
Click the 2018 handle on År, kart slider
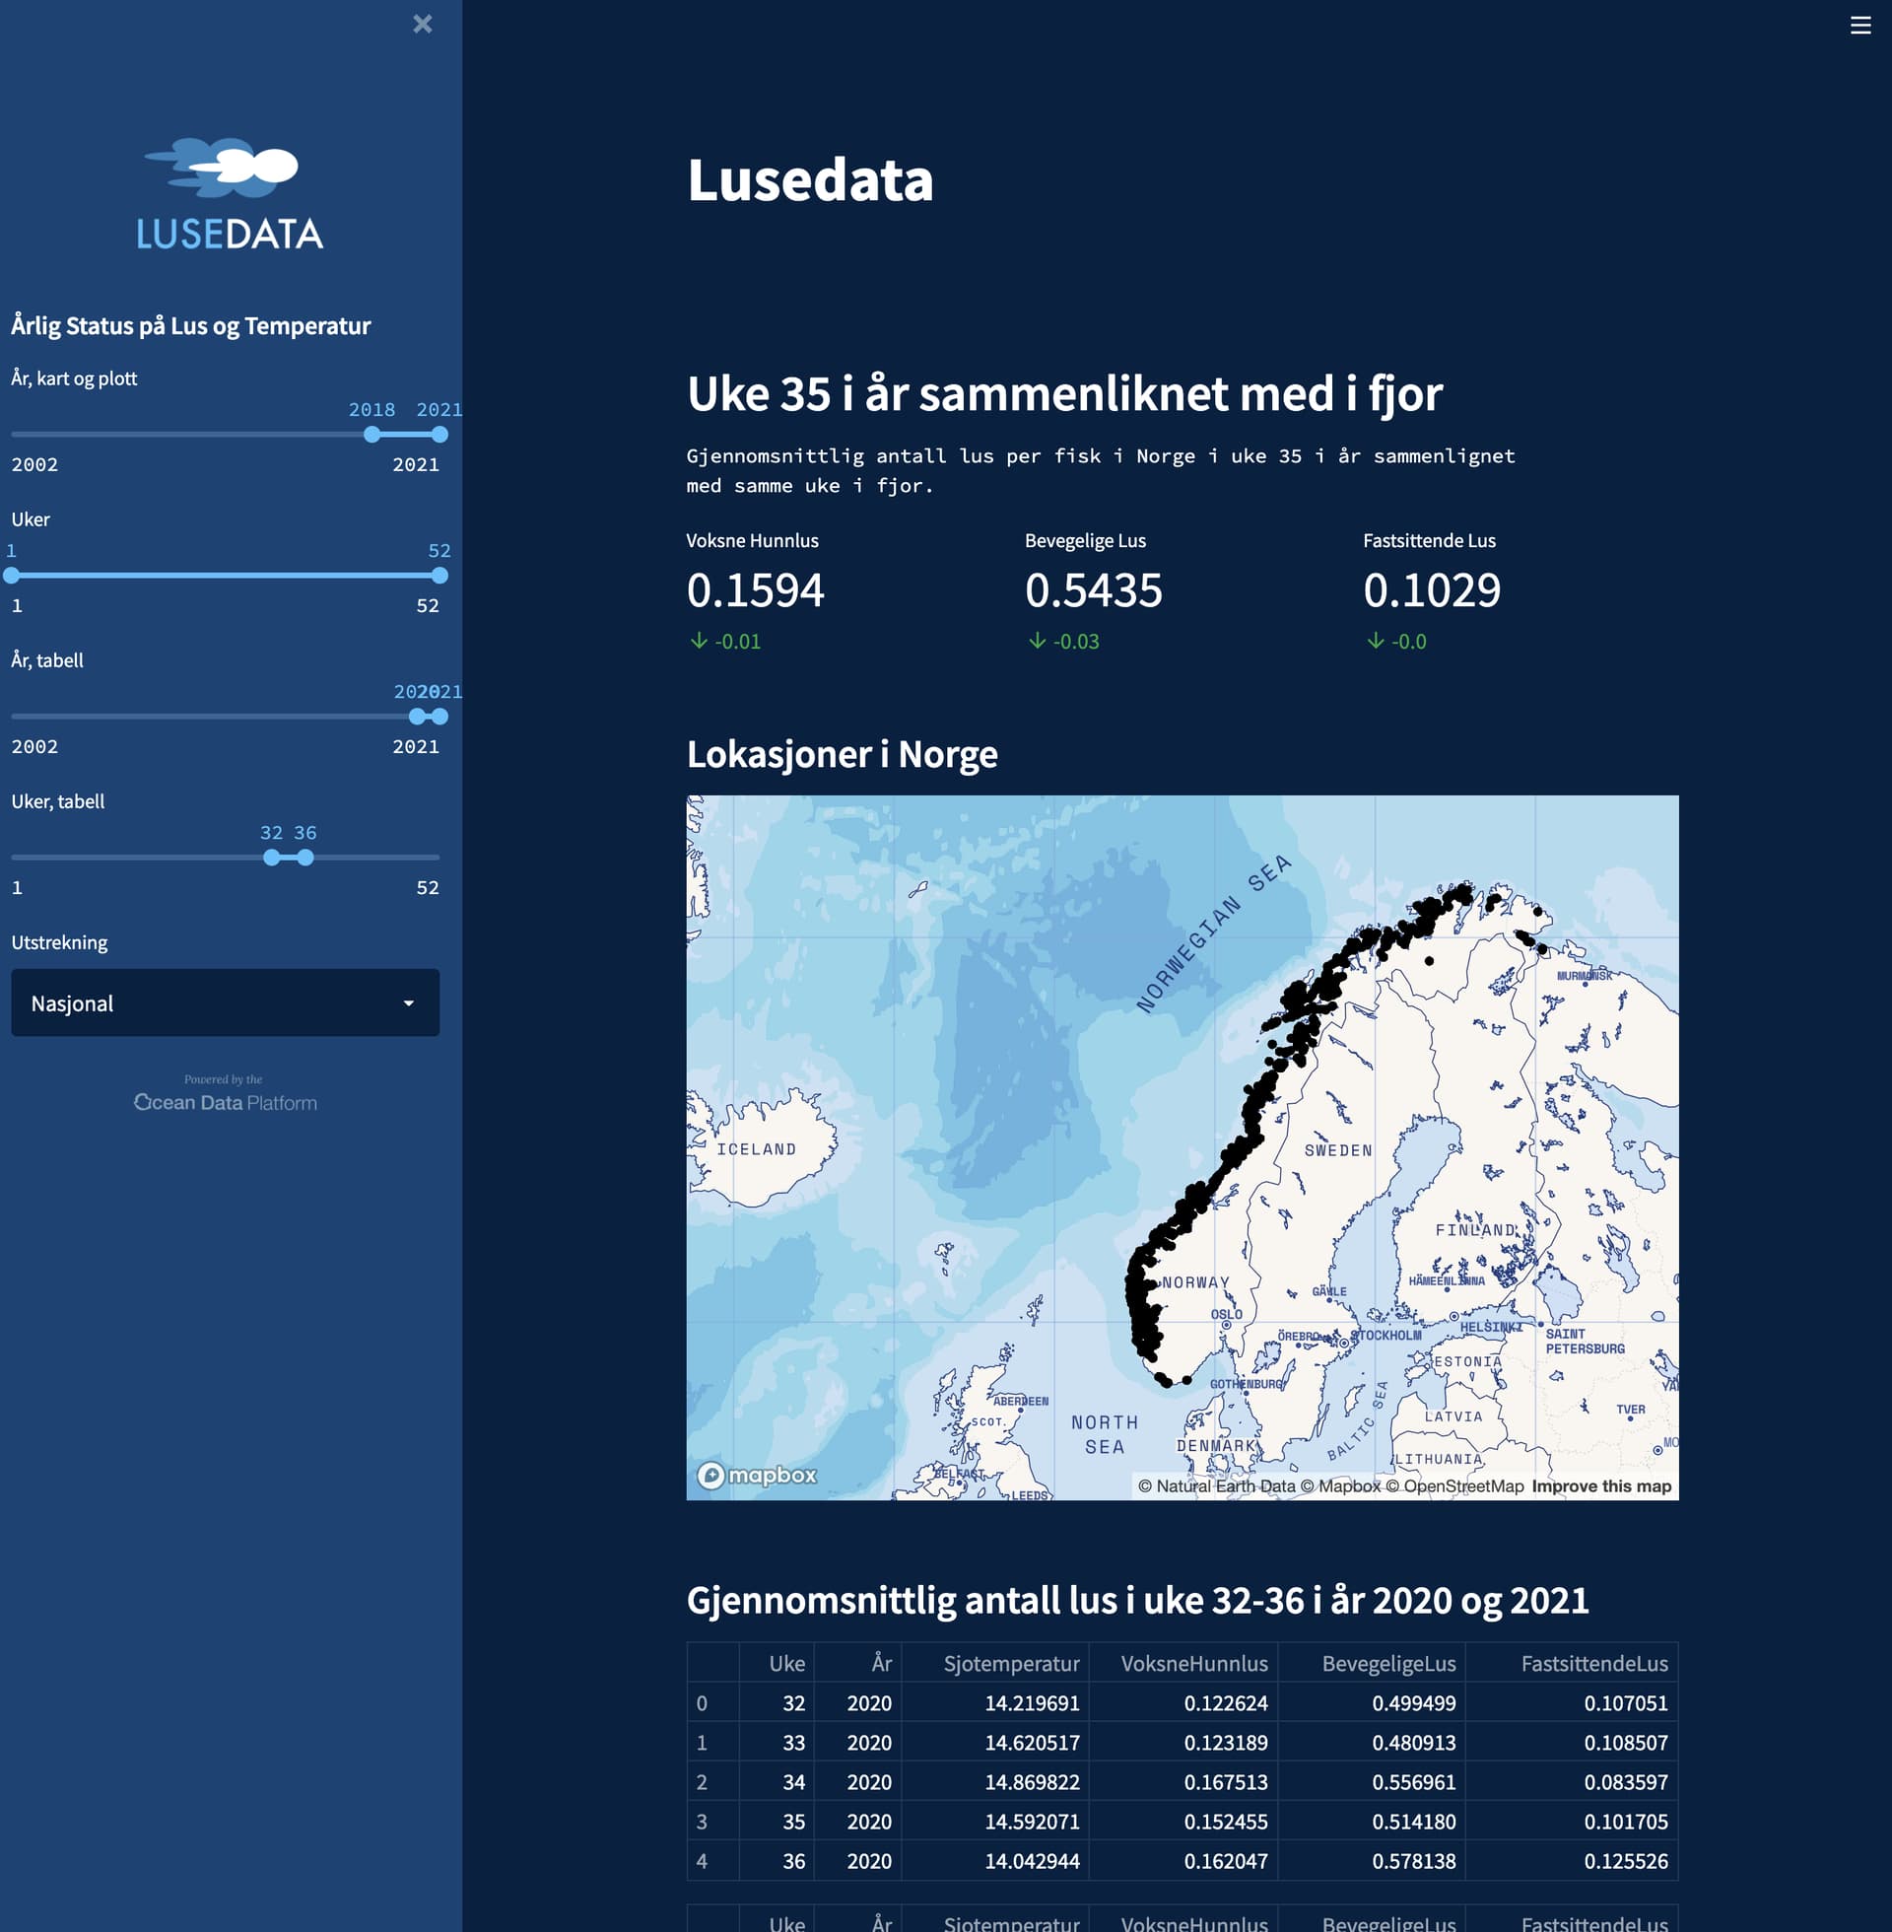coord(372,435)
